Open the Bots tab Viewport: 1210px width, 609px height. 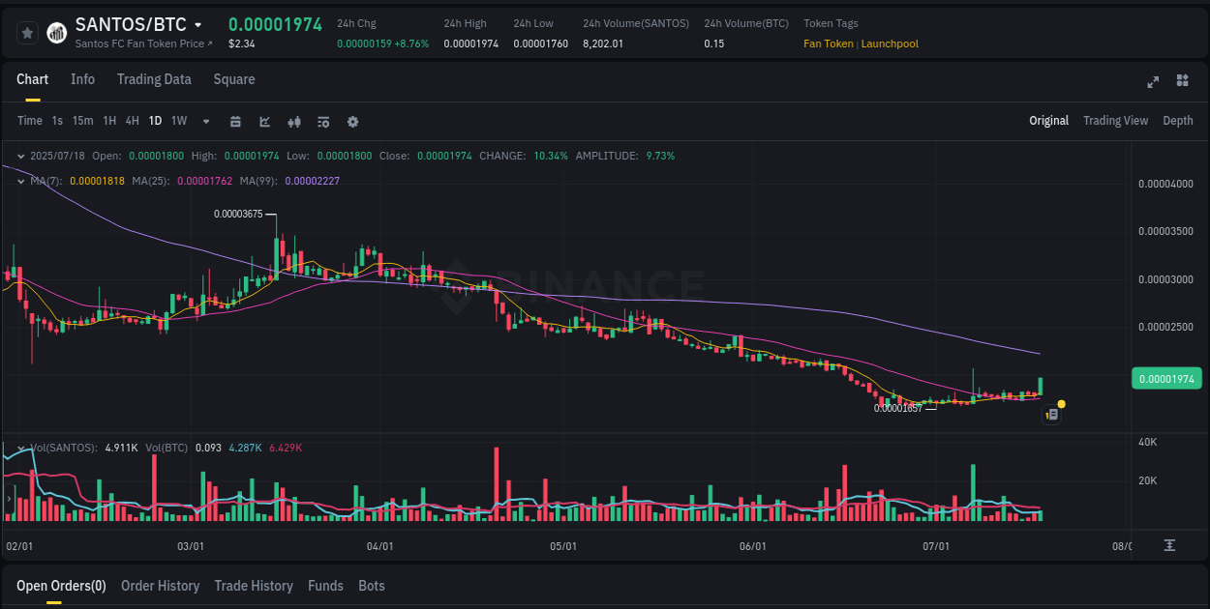click(372, 586)
